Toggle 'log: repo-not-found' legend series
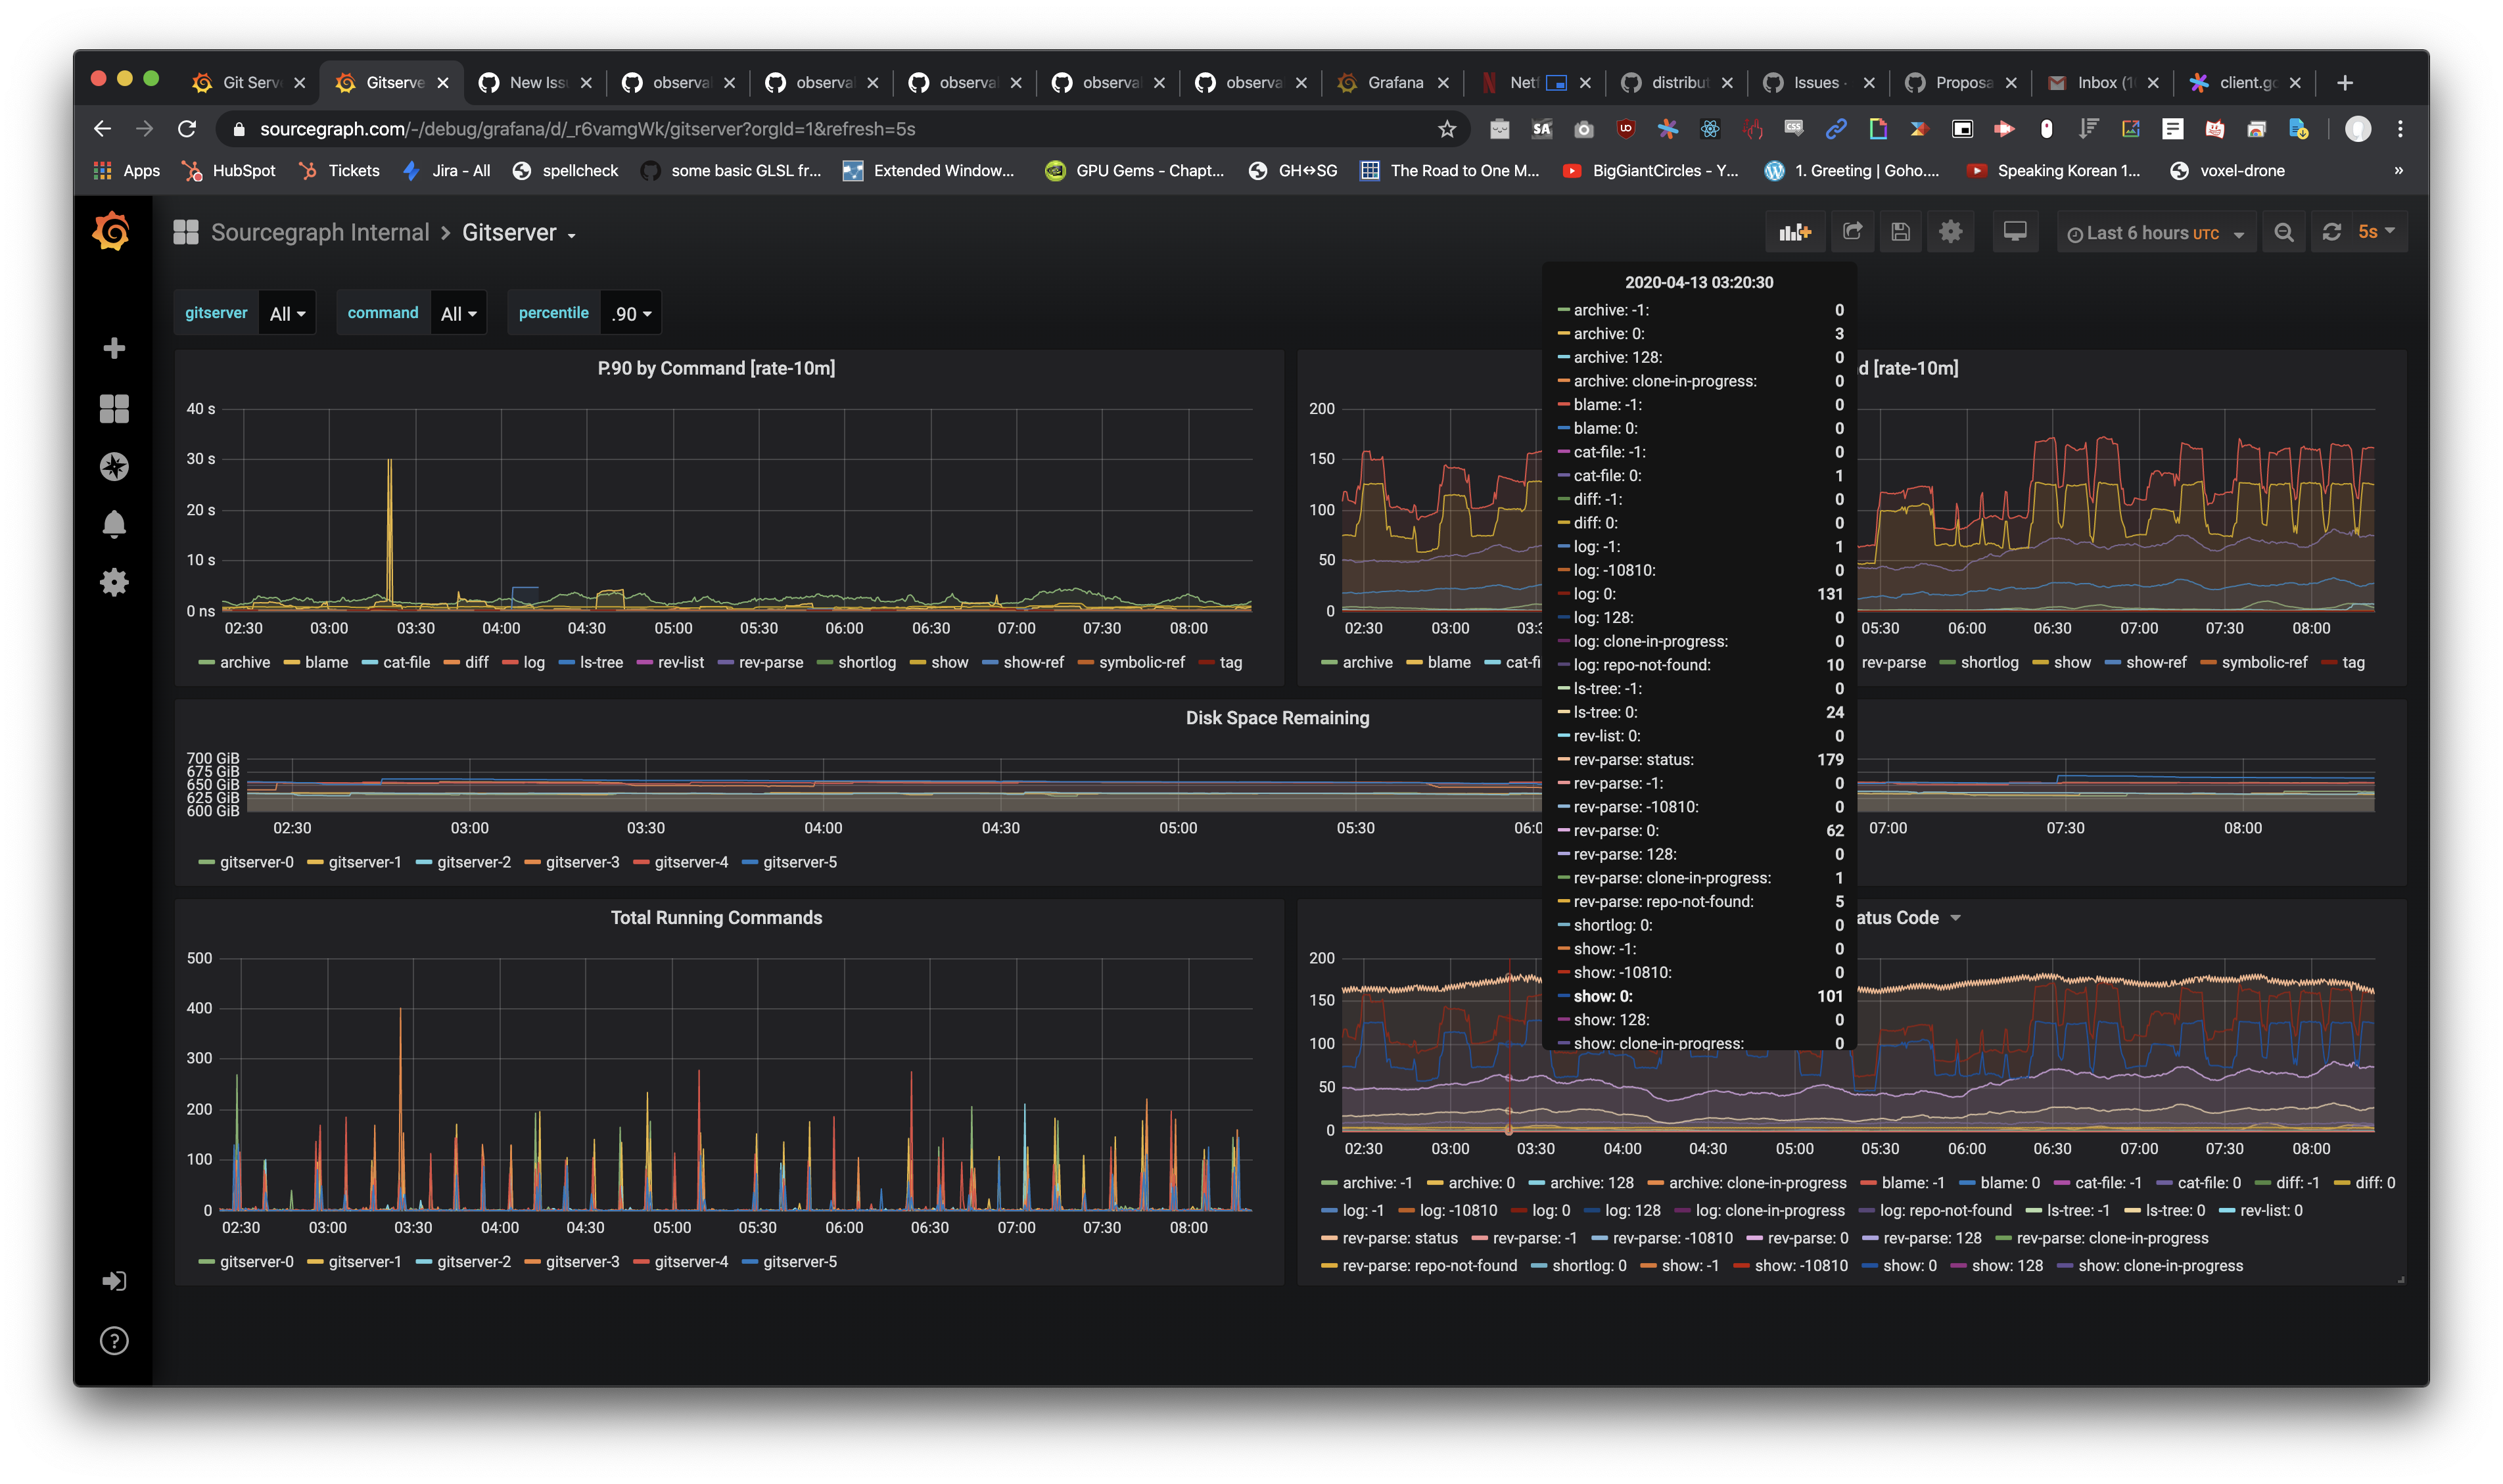 click(1946, 1210)
